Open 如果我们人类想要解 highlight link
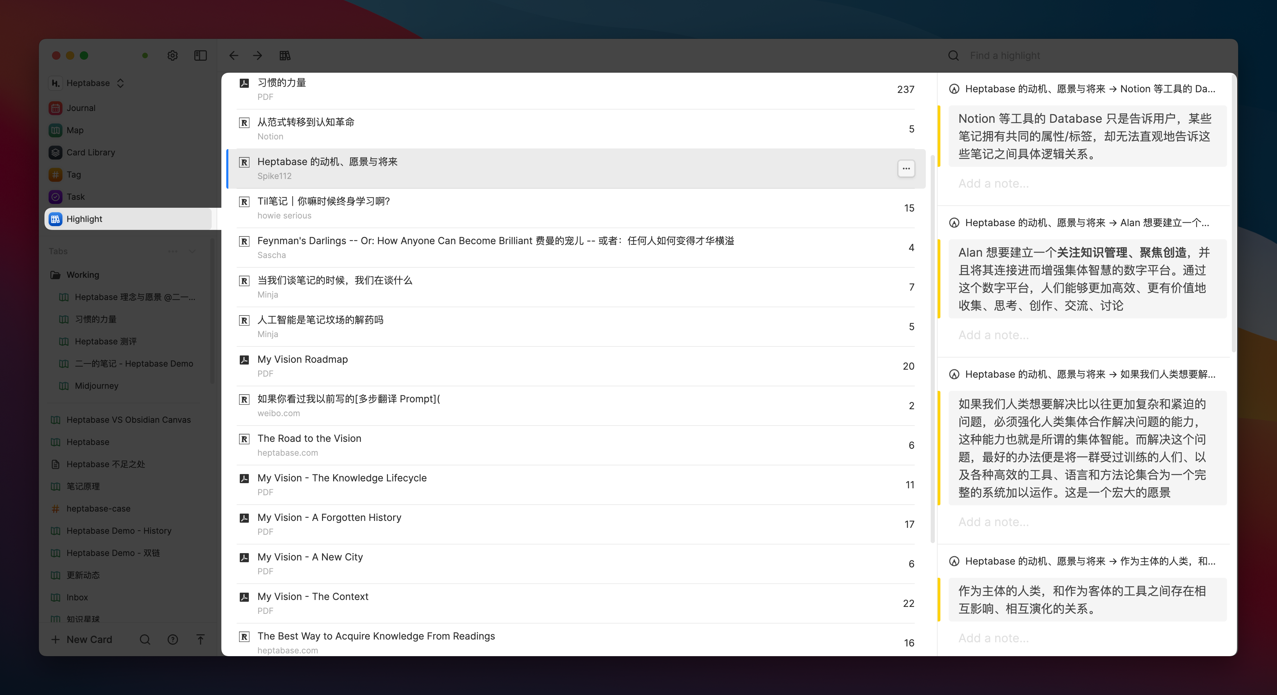The image size is (1277, 695). point(1083,374)
